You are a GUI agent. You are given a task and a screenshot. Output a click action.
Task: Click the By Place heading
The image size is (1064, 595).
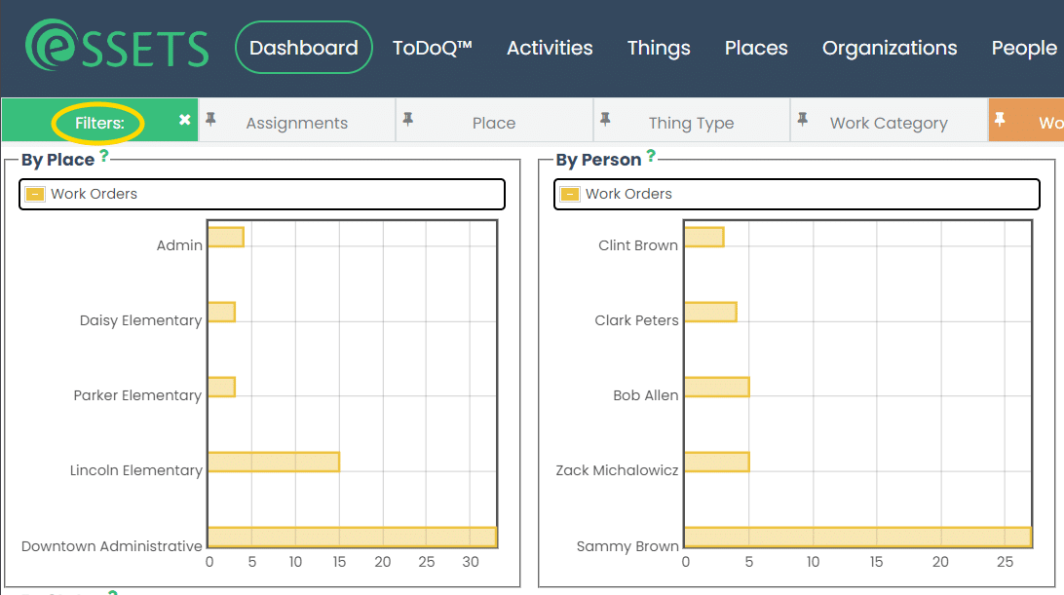coord(57,160)
